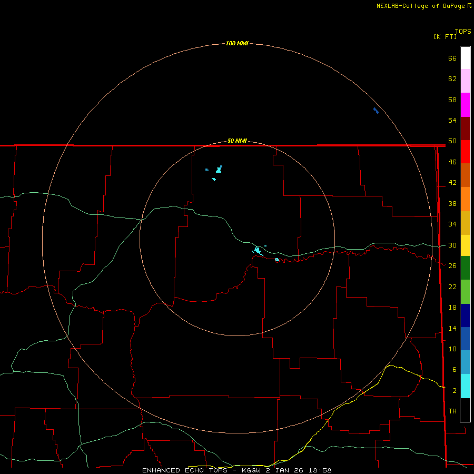Click the 18:58 timestamp
This screenshot has width=474, height=474.
(320, 470)
